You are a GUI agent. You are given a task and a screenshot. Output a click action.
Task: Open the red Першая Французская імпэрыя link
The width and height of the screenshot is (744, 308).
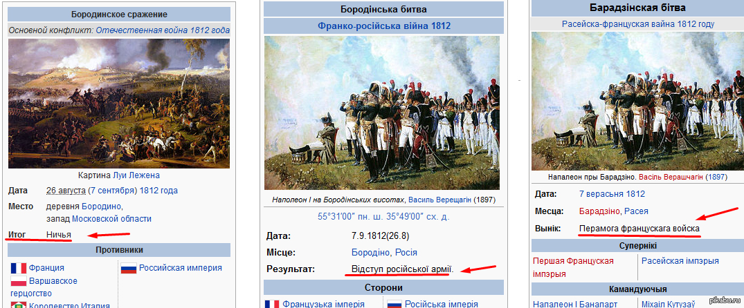(573, 267)
